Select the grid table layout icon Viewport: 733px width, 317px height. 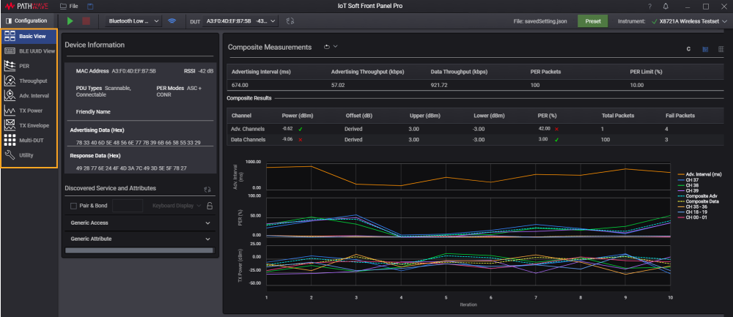(721, 49)
